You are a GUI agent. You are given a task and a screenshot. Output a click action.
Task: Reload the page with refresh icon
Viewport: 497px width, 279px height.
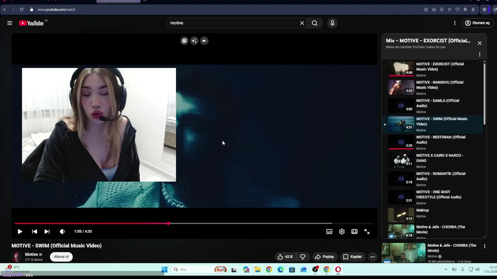click(22, 9)
